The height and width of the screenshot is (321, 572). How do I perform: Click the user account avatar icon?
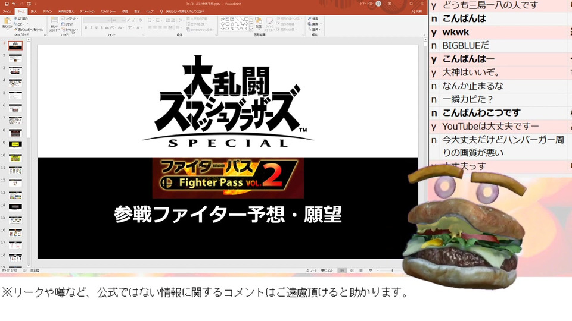point(378,4)
